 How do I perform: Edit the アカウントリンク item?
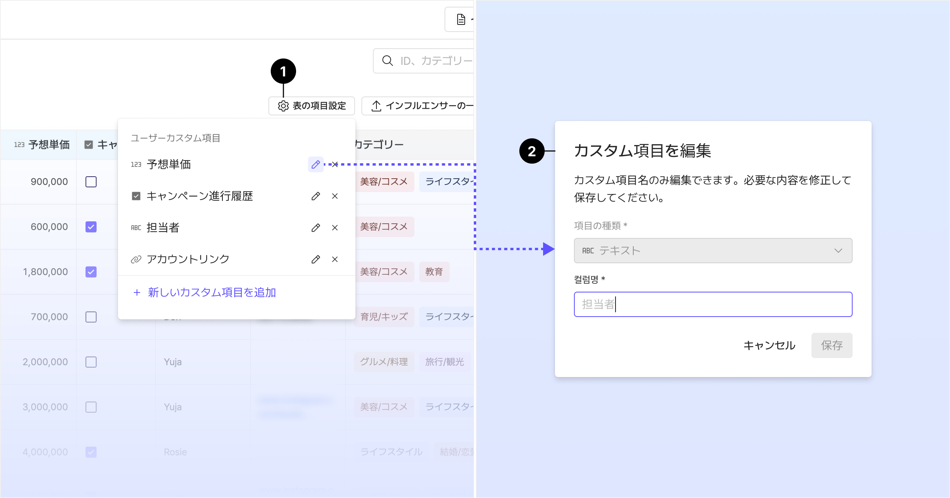(315, 259)
